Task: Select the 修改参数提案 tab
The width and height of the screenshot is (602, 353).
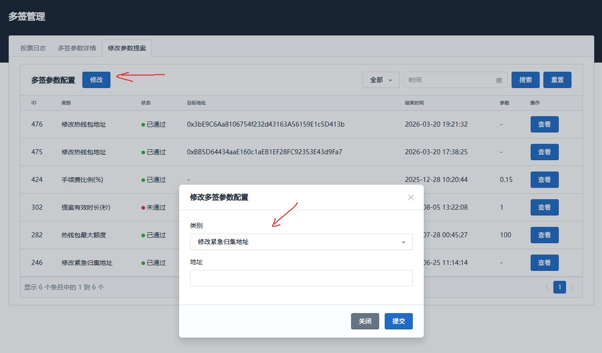Action: click(127, 48)
